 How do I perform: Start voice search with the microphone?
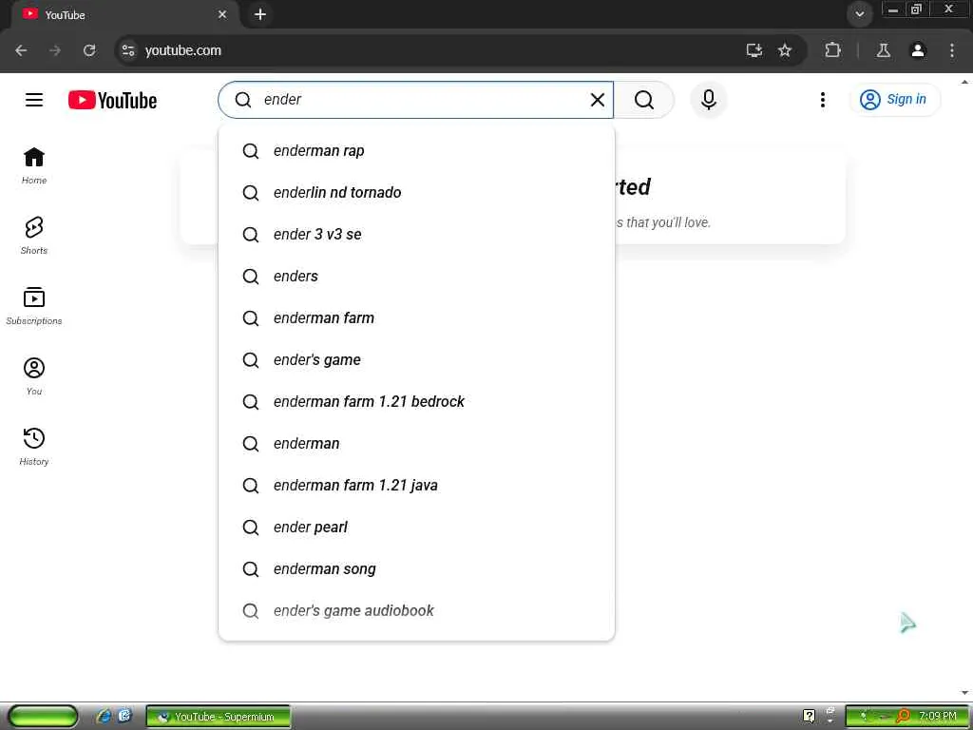709,100
